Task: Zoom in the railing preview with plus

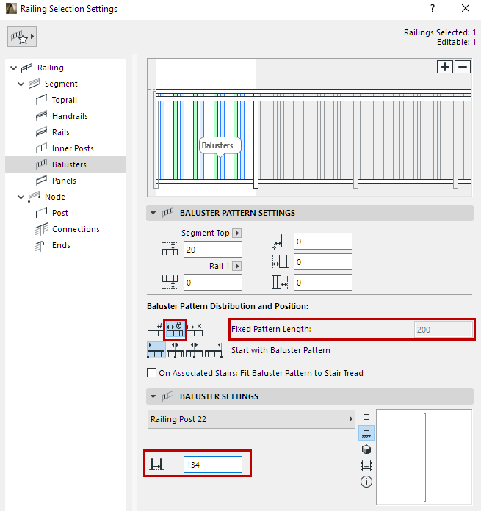Action: pyautogui.click(x=445, y=67)
